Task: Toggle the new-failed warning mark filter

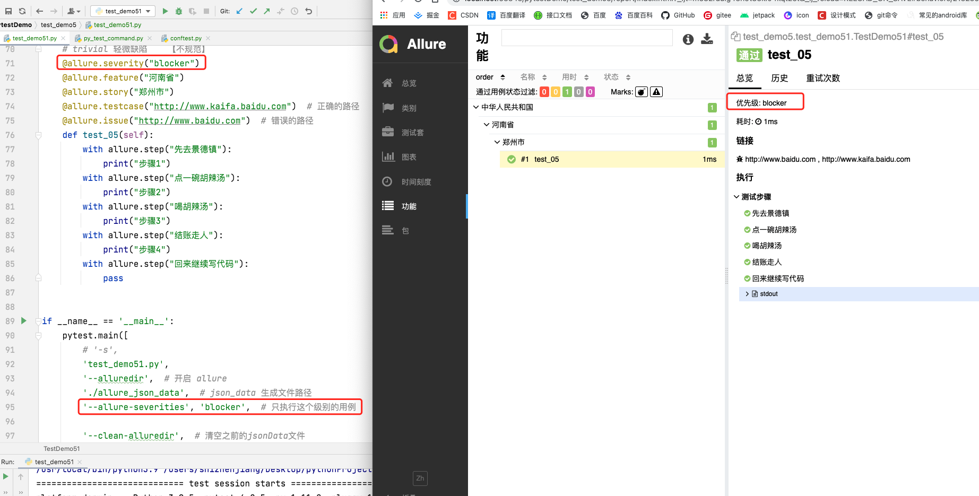Action: tap(656, 92)
